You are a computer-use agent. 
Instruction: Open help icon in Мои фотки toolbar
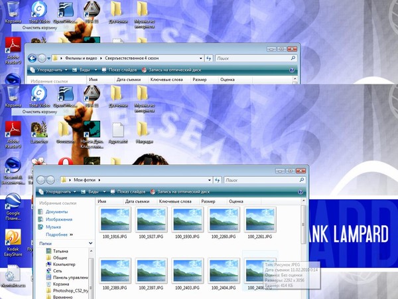click(x=300, y=192)
